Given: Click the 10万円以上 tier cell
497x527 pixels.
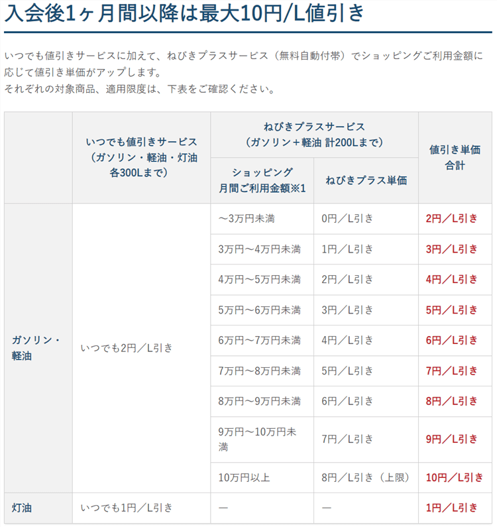Looking at the screenshot, I should 244,477.
